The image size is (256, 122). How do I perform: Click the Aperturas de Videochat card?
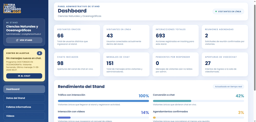pyautogui.click(x=225, y=64)
